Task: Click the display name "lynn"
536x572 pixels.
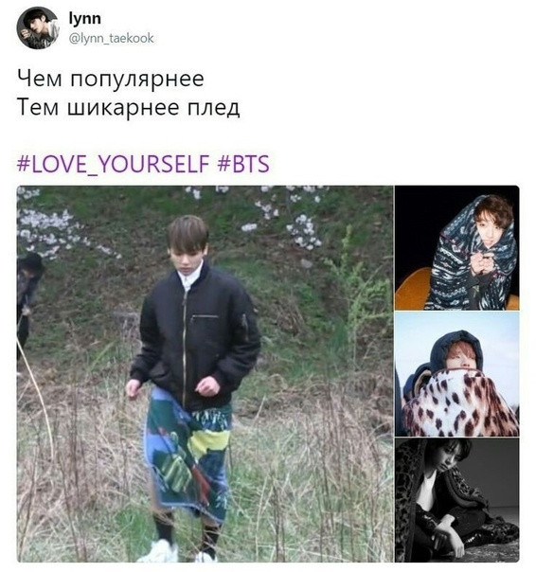Action: click(x=84, y=18)
